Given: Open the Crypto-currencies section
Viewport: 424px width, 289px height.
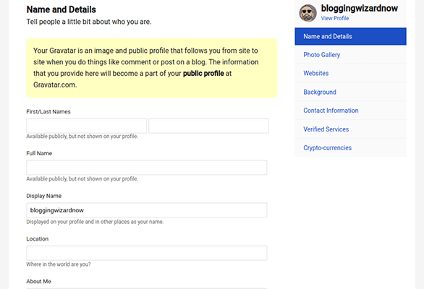Looking at the screenshot, I should 350,147.
